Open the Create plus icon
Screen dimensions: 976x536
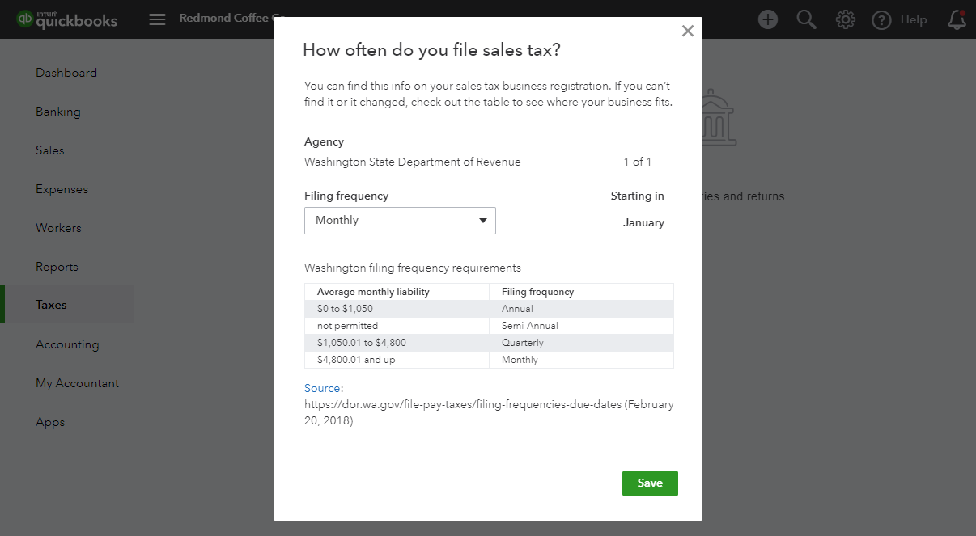point(767,19)
